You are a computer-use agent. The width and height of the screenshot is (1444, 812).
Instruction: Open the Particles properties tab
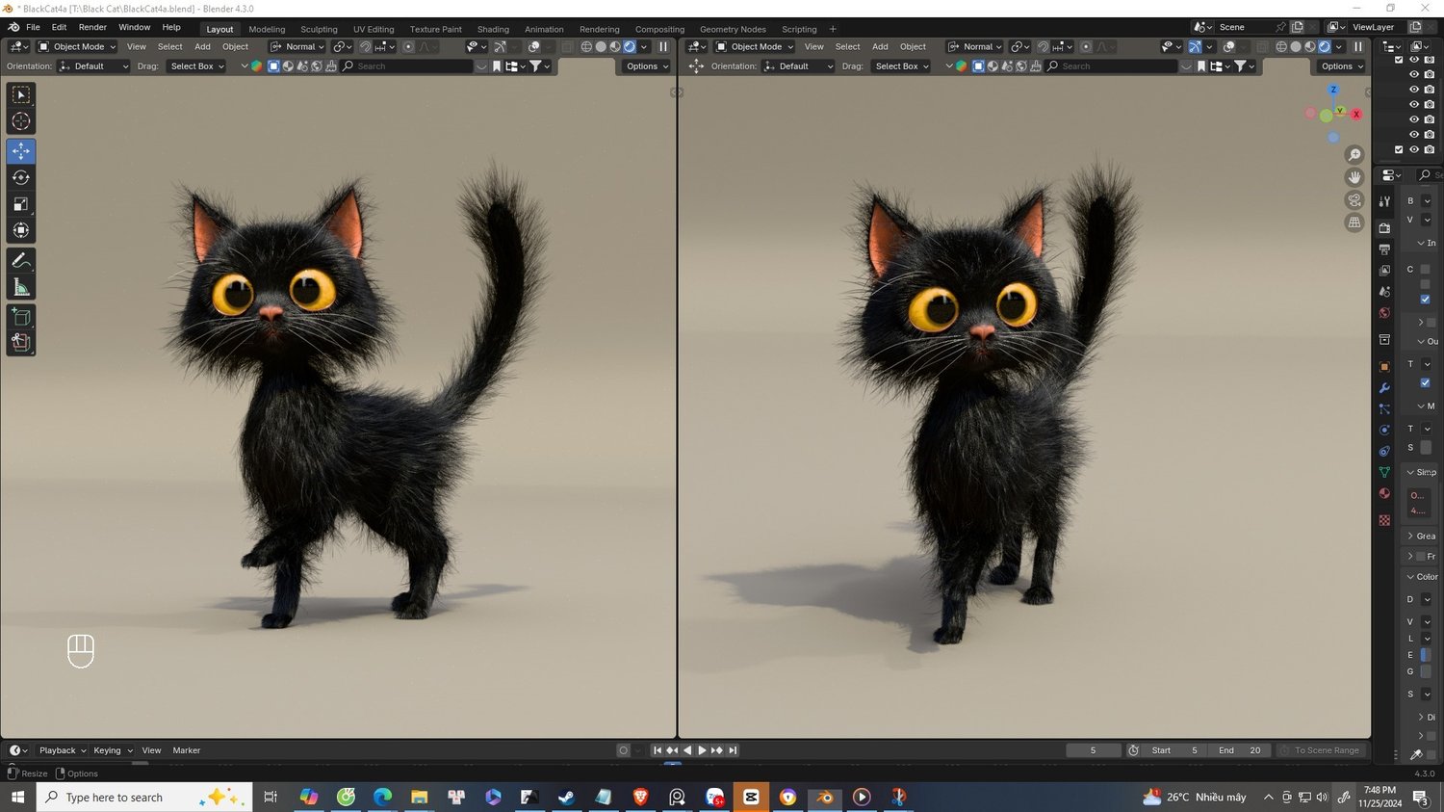[x=1384, y=409]
